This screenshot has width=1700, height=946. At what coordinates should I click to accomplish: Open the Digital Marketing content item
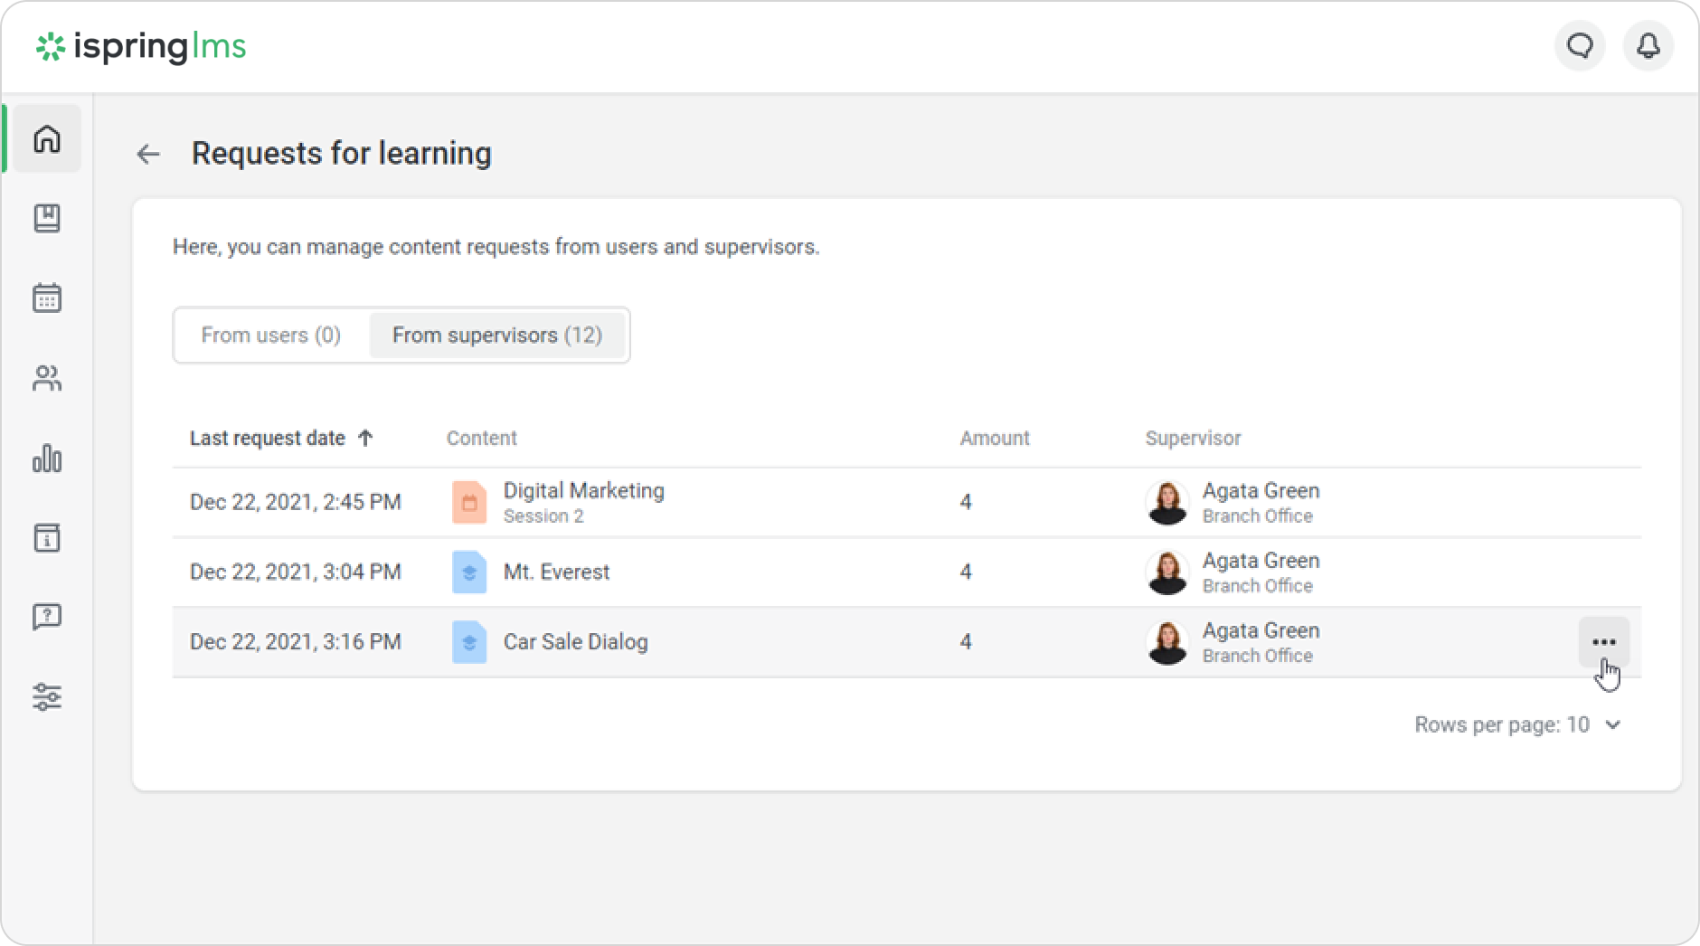pyautogui.click(x=583, y=491)
